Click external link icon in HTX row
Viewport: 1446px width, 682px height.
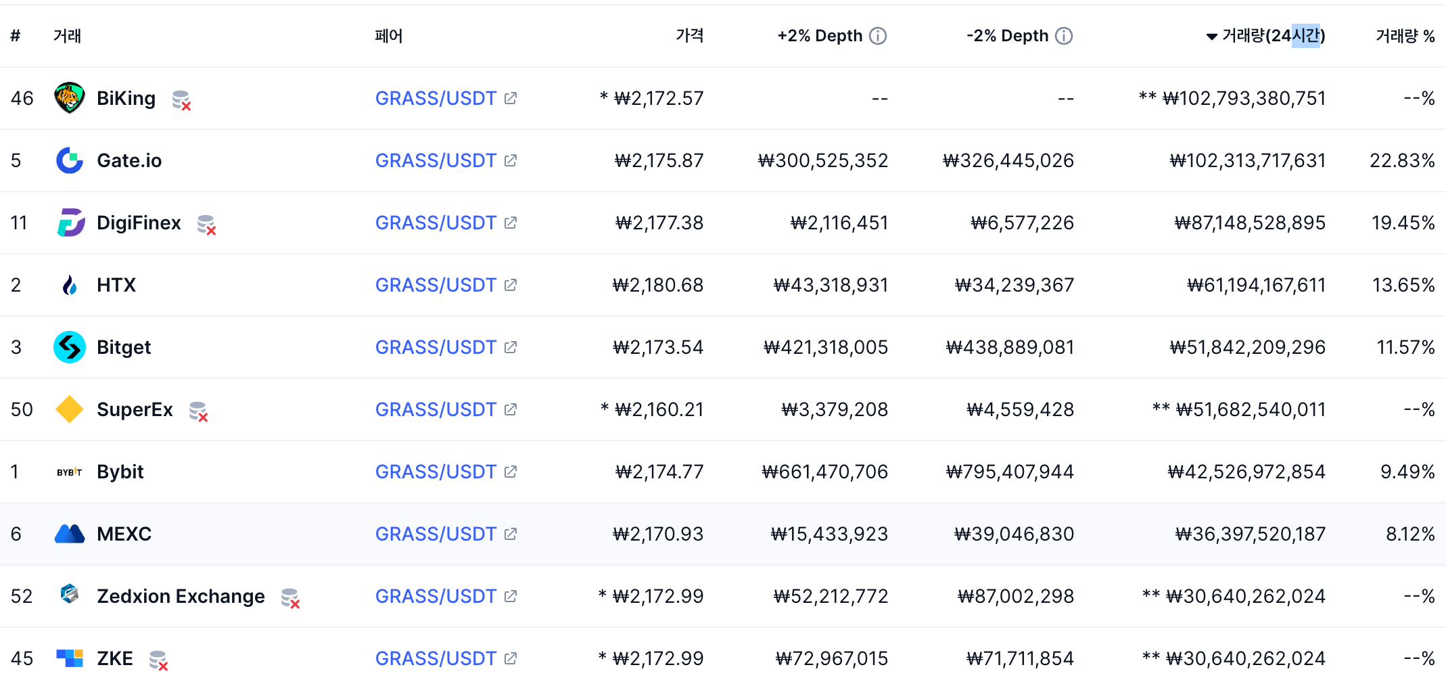[511, 285]
